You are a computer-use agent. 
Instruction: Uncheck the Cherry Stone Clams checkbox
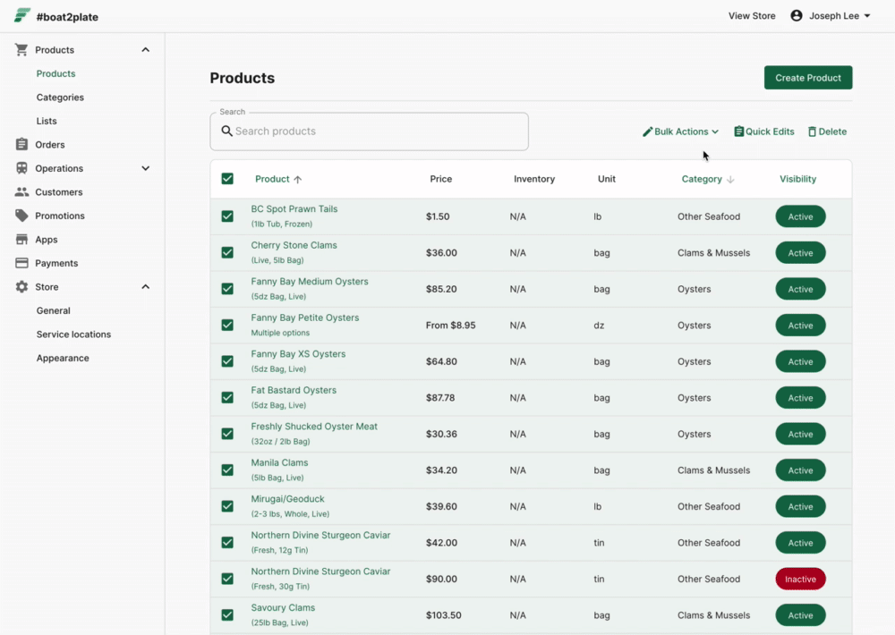click(x=227, y=252)
